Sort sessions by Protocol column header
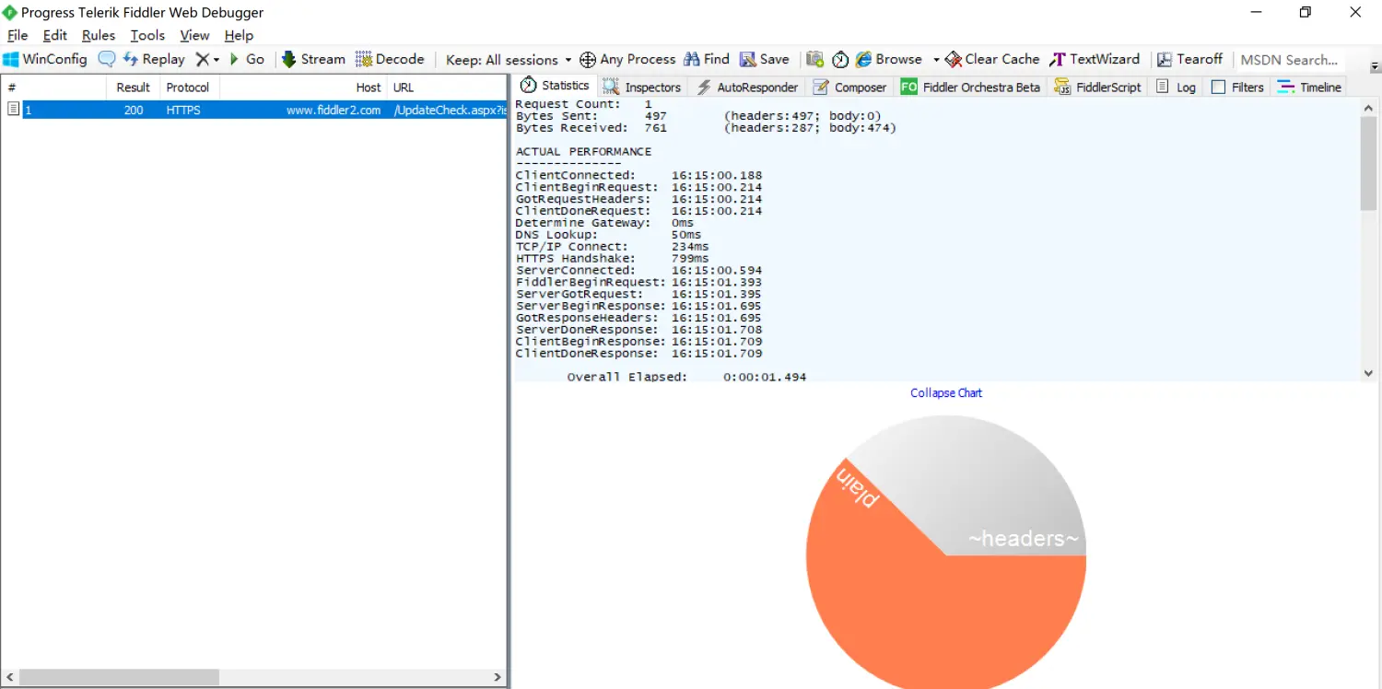The image size is (1382, 689). pos(189,88)
